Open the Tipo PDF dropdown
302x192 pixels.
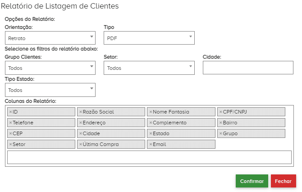pyautogui.click(x=149, y=38)
